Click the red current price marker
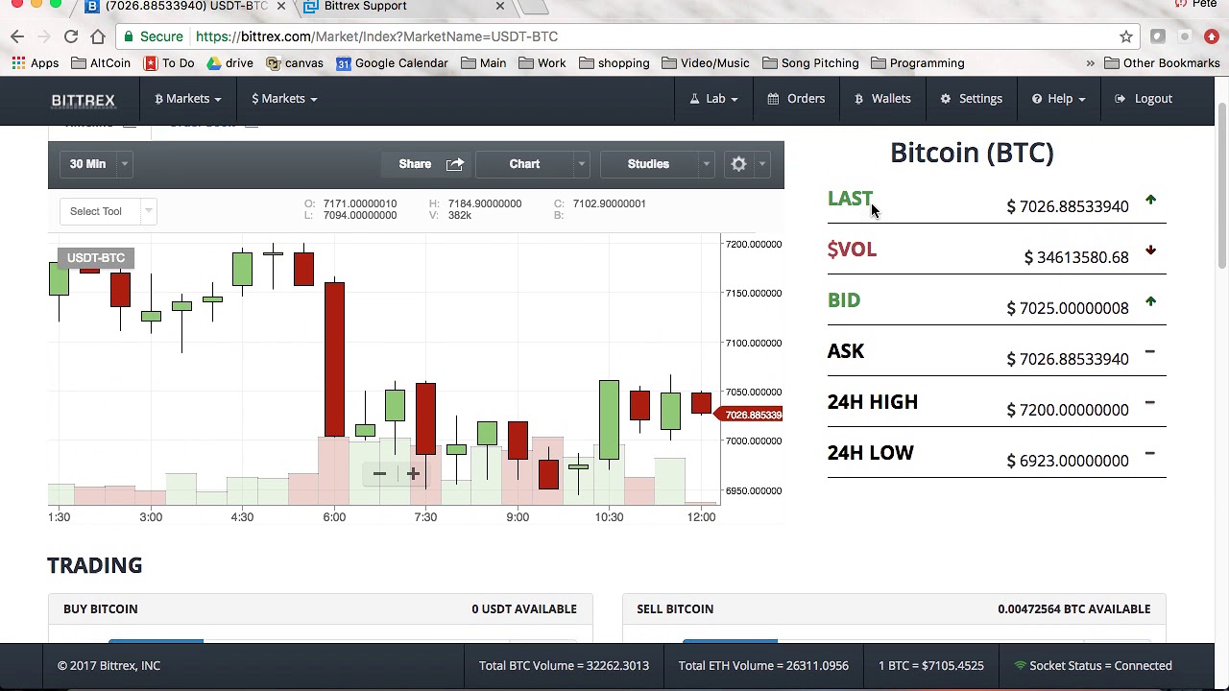 click(x=749, y=415)
